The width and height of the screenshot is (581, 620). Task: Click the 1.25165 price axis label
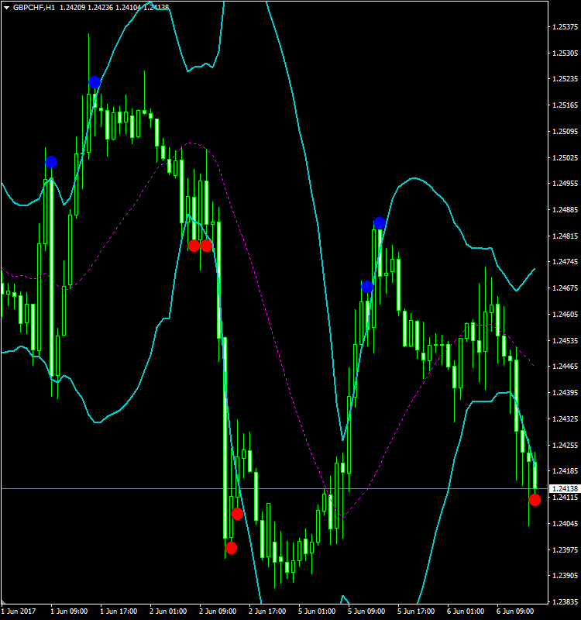click(565, 105)
